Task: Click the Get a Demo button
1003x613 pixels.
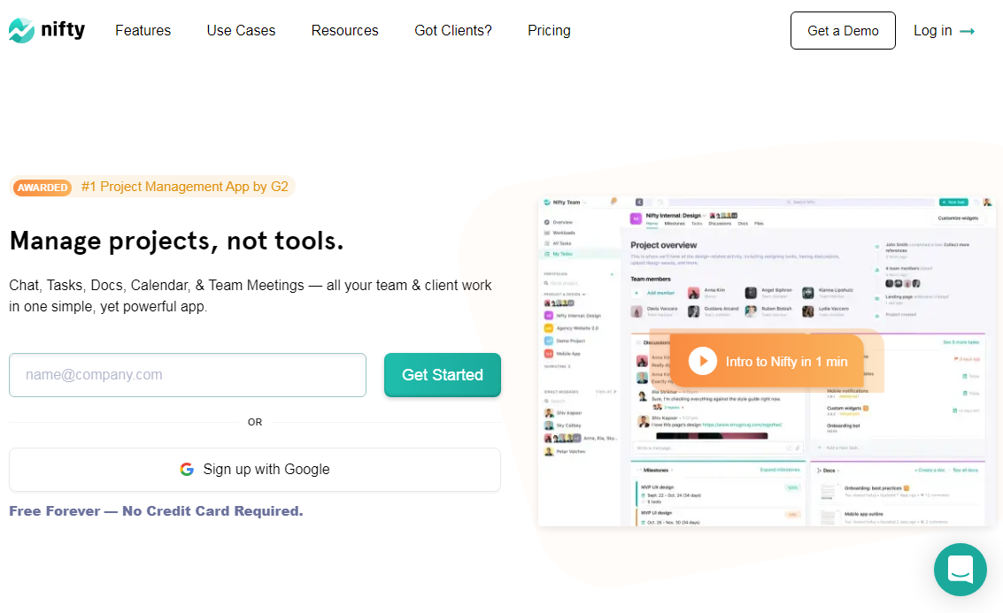Action: [843, 31]
